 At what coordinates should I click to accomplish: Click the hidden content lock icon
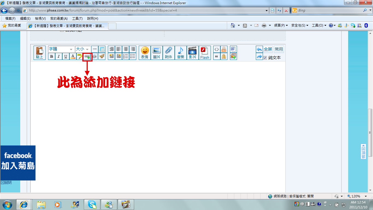tap(224, 57)
